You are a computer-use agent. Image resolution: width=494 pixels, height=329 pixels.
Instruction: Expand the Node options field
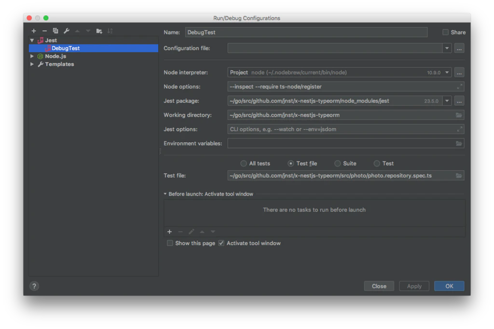(x=460, y=86)
